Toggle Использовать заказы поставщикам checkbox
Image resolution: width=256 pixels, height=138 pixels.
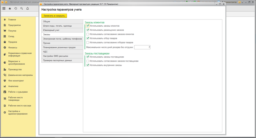click(88, 57)
